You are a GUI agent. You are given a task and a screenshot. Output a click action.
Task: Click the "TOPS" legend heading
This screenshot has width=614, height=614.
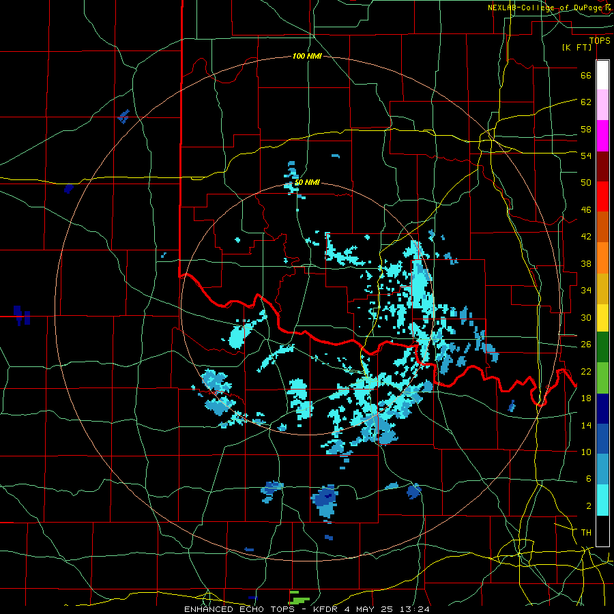(x=600, y=41)
